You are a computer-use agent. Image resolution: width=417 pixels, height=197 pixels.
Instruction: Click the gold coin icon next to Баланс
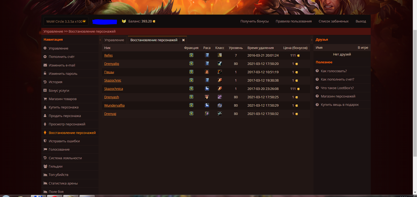pos(154,21)
